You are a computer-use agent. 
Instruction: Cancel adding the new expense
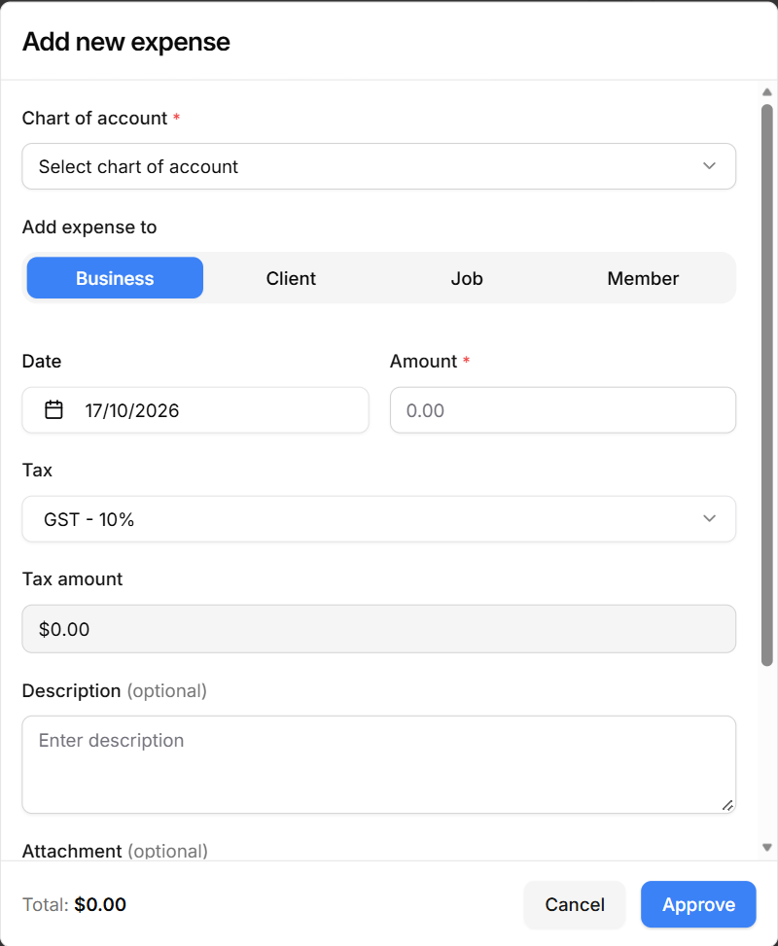pyautogui.click(x=575, y=904)
